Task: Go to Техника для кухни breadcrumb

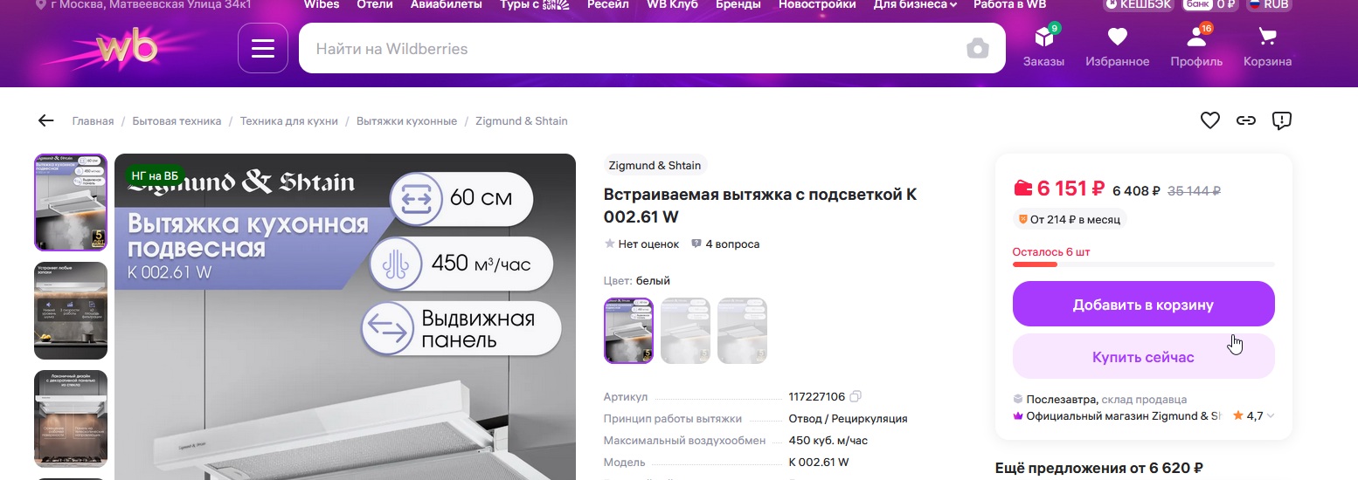Action: click(x=288, y=121)
